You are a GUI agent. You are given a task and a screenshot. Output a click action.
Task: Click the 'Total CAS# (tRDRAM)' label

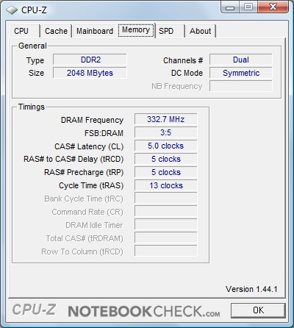click(85, 238)
